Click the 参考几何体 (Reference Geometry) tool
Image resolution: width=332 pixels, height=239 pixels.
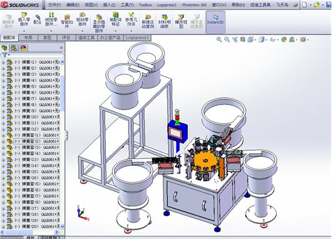click(x=131, y=19)
